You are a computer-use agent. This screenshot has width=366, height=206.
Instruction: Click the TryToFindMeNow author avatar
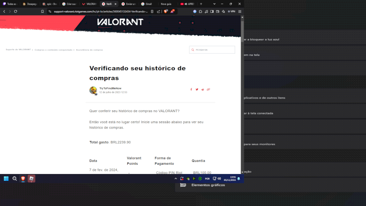[93, 90]
